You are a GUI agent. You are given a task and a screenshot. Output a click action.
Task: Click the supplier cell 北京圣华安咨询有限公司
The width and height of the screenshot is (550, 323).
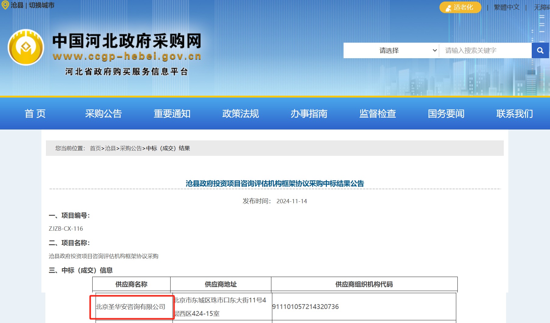[131, 307]
